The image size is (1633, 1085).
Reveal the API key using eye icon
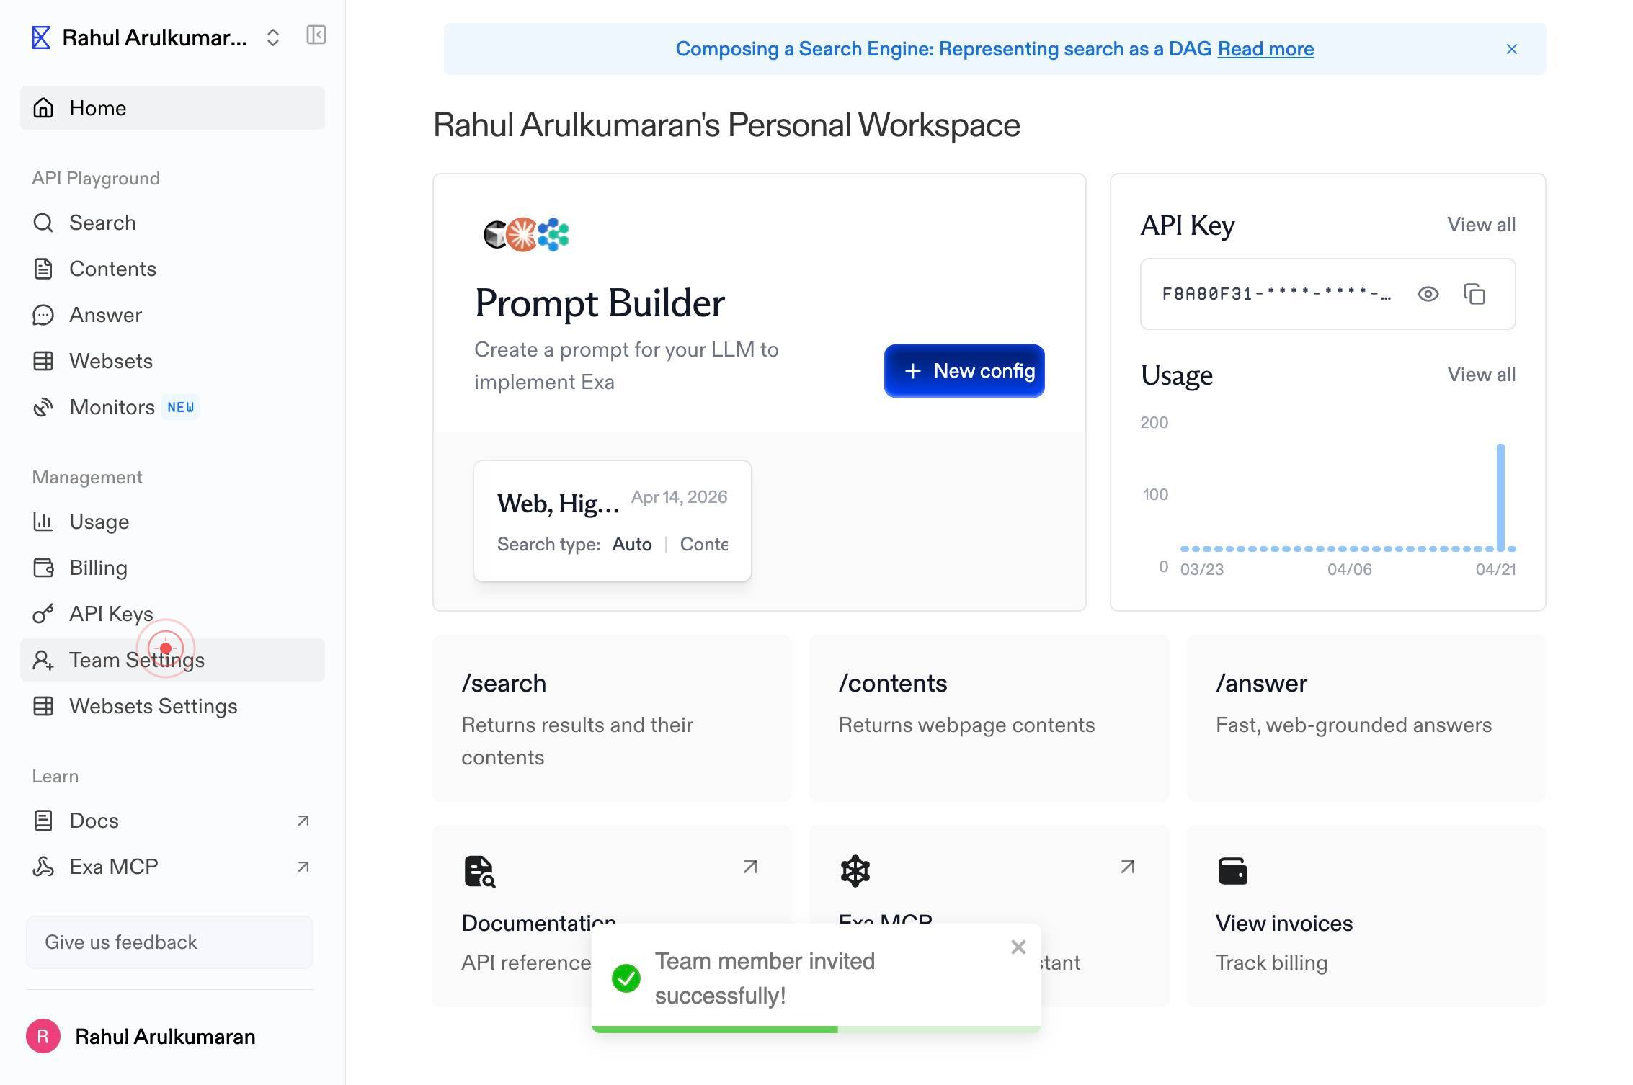pyautogui.click(x=1428, y=294)
